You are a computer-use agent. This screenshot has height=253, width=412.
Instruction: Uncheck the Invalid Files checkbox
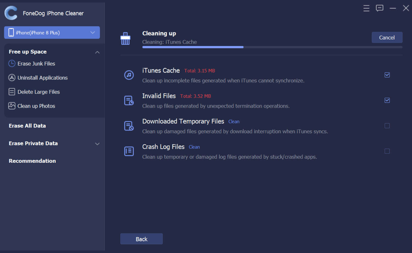[387, 100]
